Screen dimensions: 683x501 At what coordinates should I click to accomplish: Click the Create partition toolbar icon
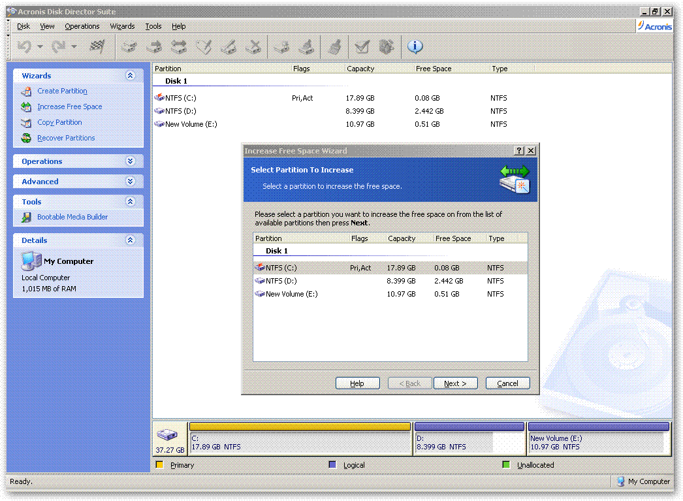(281, 46)
